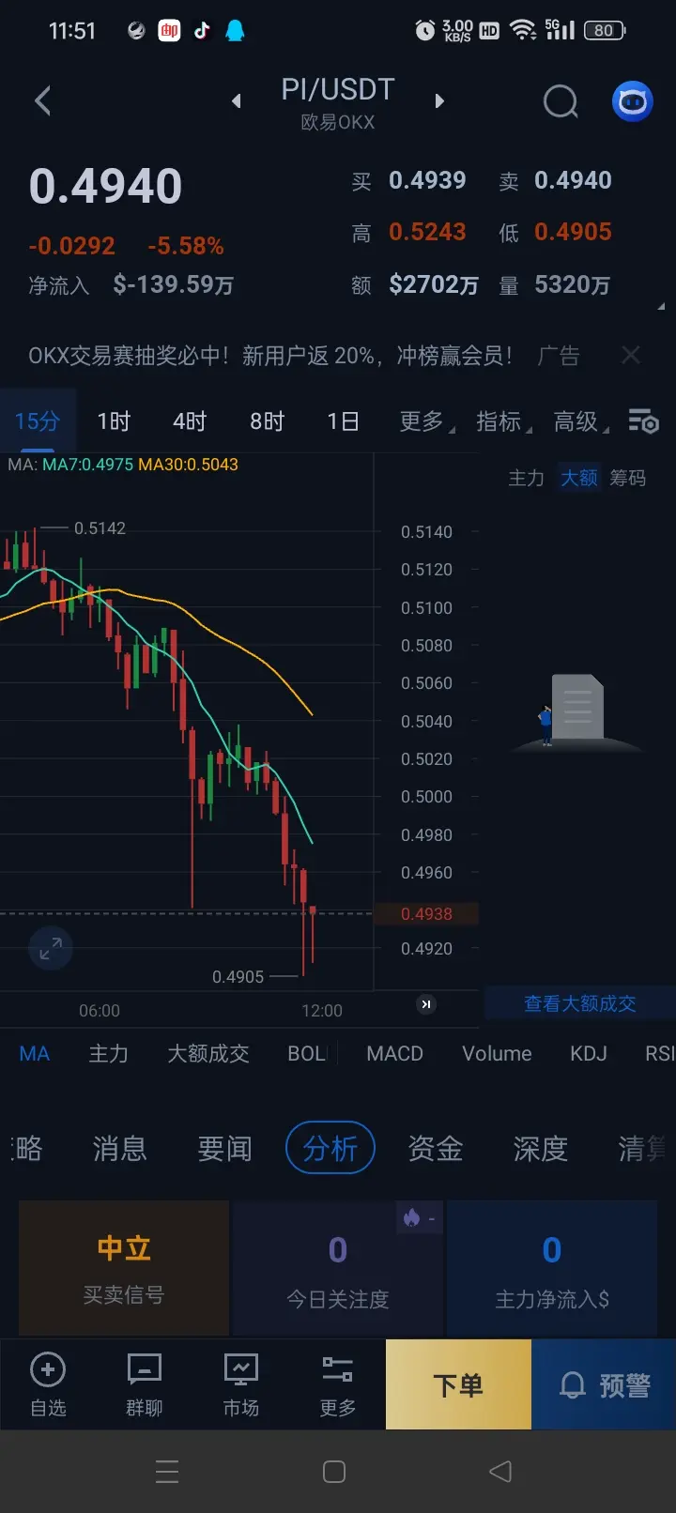Close the OKX advertisement banner
Viewport: 676px width, 1513px height.
(631, 355)
